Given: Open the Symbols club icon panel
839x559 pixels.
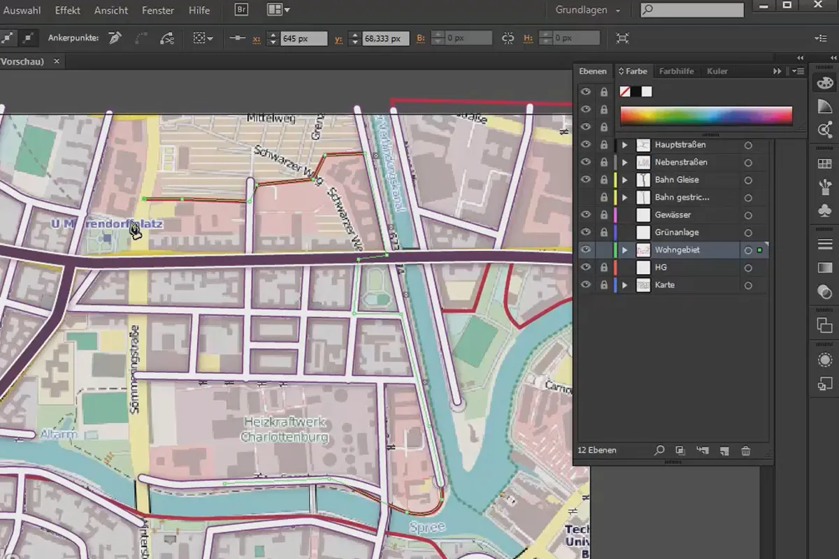Looking at the screenshot, I should [x=825, y=210].
